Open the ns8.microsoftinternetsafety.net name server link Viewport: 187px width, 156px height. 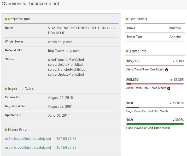coord(28,148)
